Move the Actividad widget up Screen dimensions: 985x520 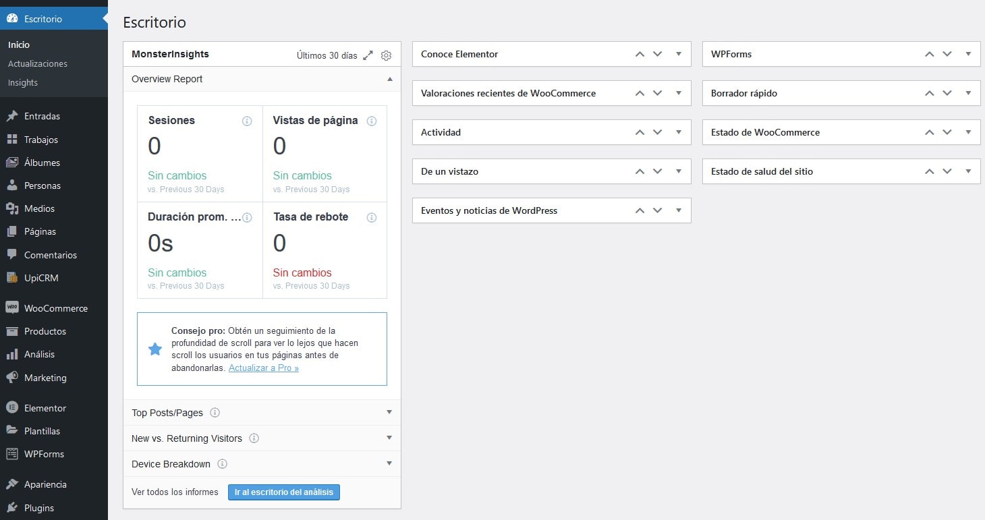(640, 132)
